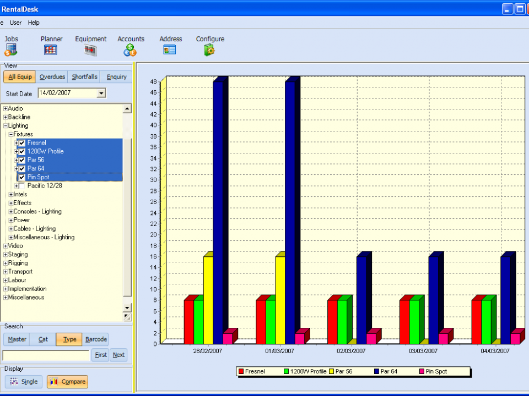The height and width of the screenshot is (396, 529).
Task: Toggle the Pin Spot checkbox
Action: coord(22,177)
